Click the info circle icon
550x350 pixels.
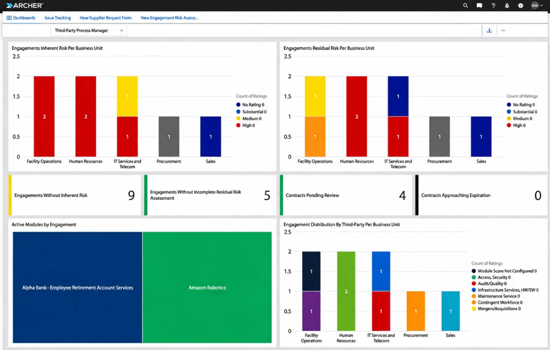coord(521,6)
